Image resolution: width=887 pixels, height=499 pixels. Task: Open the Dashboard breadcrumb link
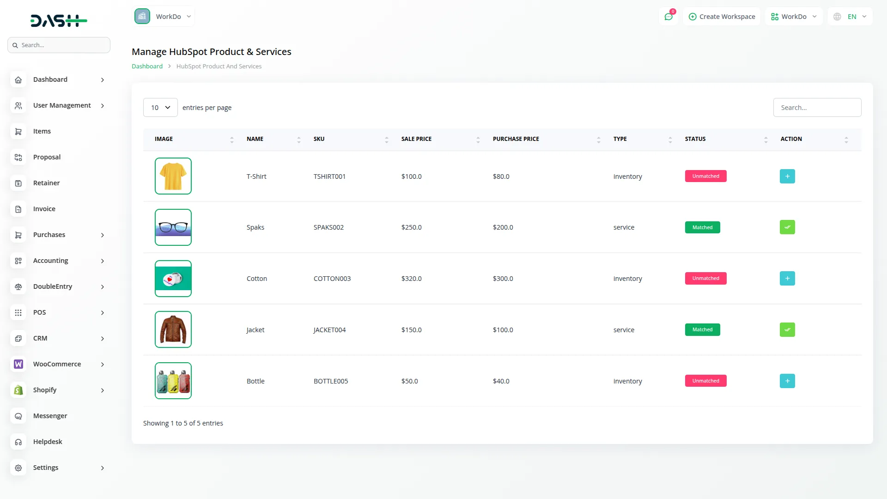point(146,66)
